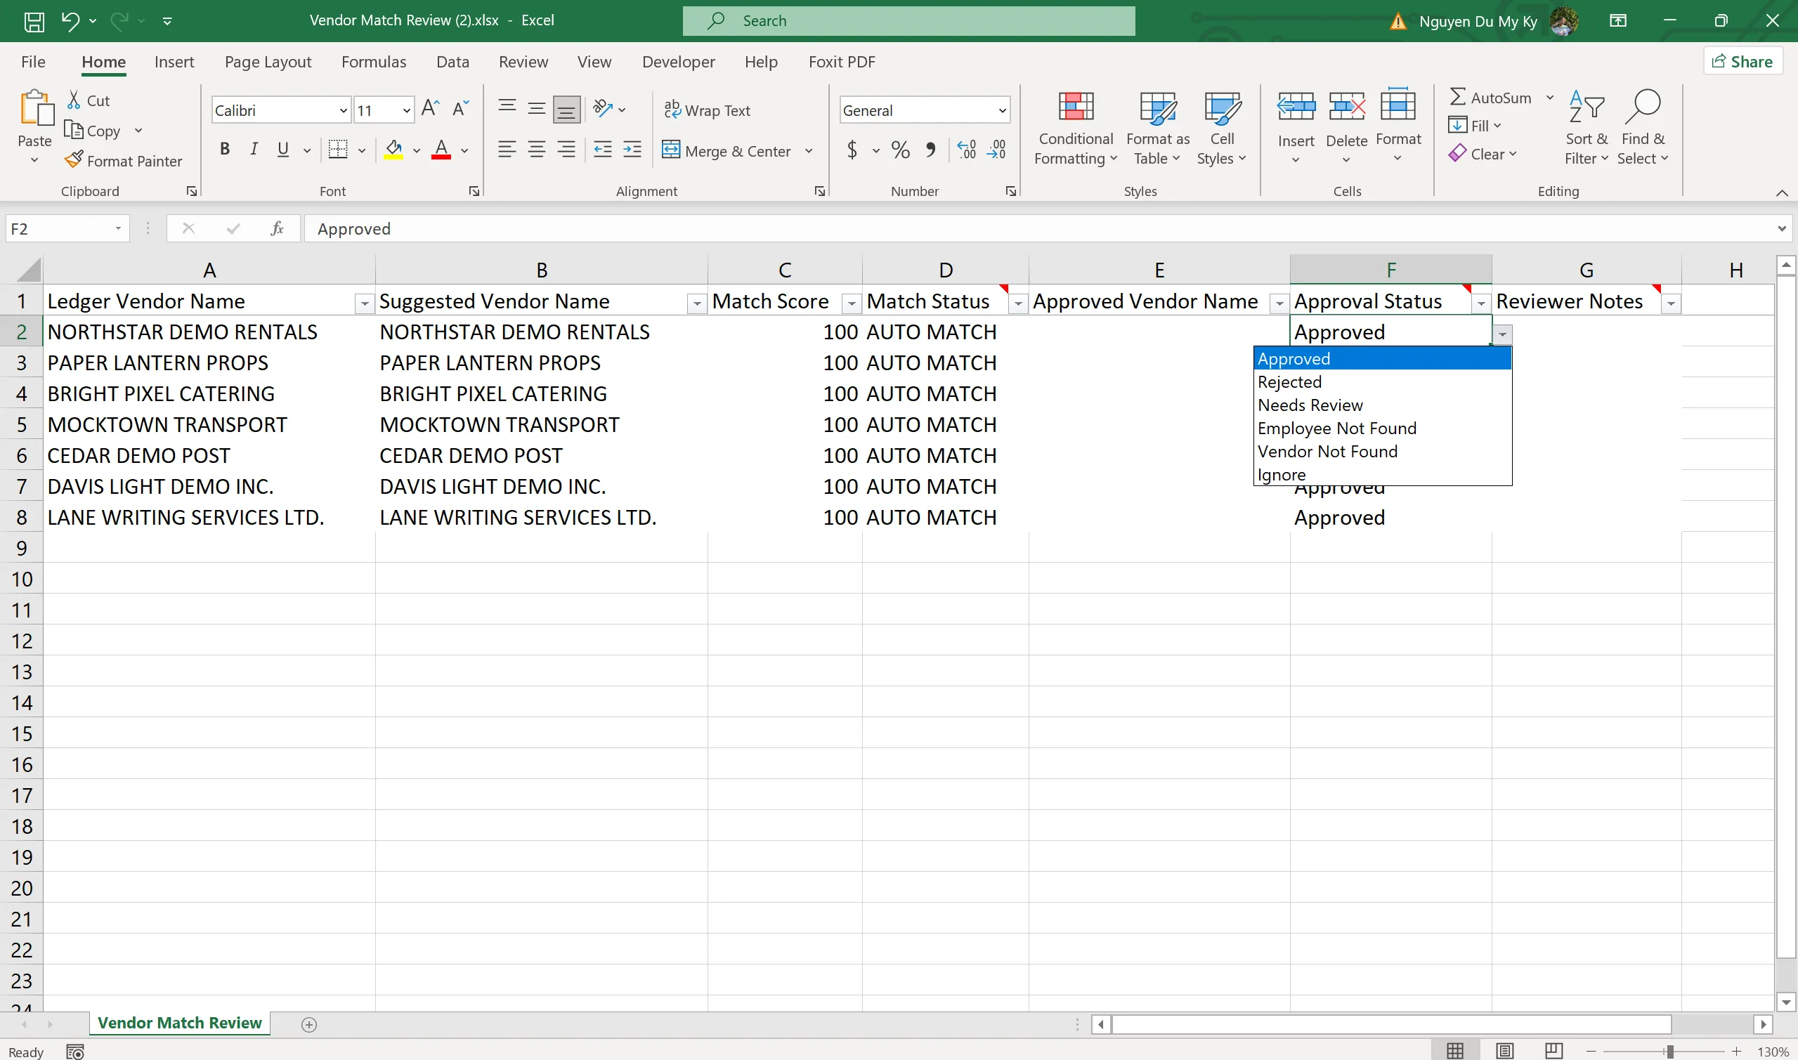The height and width of the screenshot is (1060, 1798).
Task: Increase font size with the A-up icon
Action: click(431, 109)
